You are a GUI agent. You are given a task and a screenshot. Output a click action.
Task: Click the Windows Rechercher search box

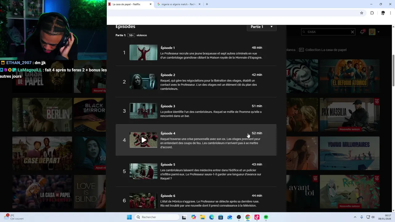pyautogui.click(x=156, y=217)
